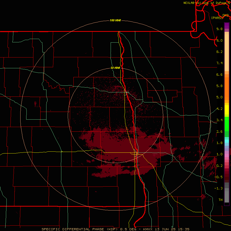Click the 100 NMI range ring label
Image resolution: width=231 pixels, height=231 pixels.
pos(115,20)
